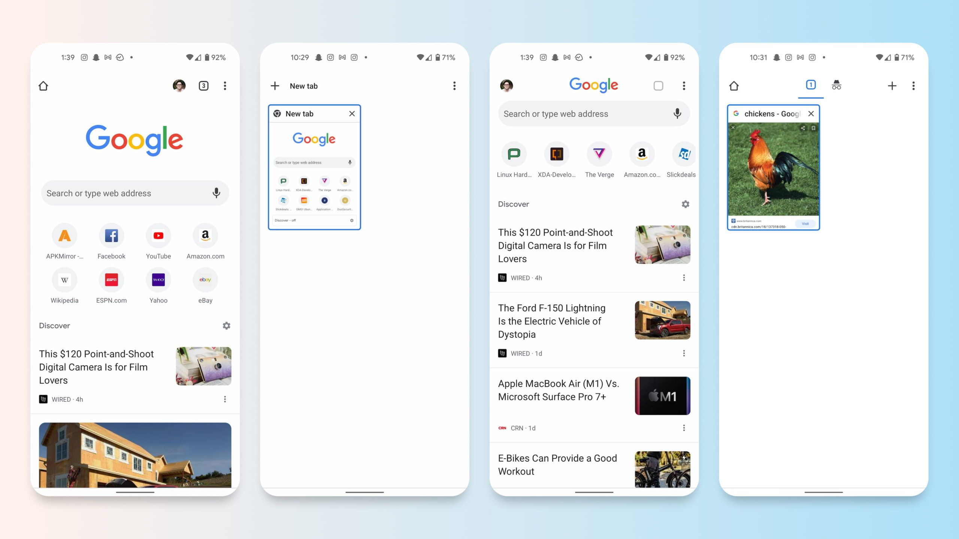This screenshot has height=539, width=959.
Task: Tap the Incognito mode icon
Action: (837, 85)
